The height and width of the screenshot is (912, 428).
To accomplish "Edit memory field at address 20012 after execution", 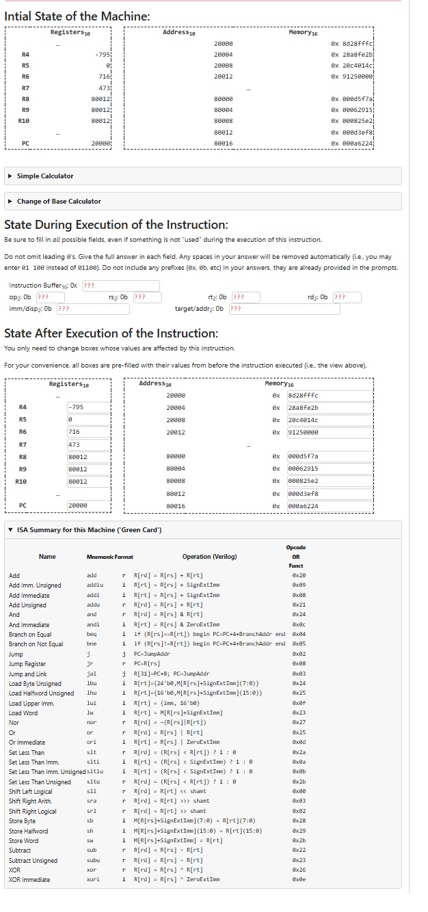I will click(x=330, y=432).
